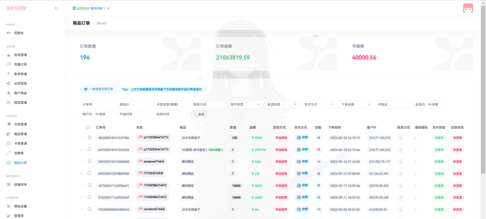Open 会员管理 in the sidebar

click(x=20, y=55)
